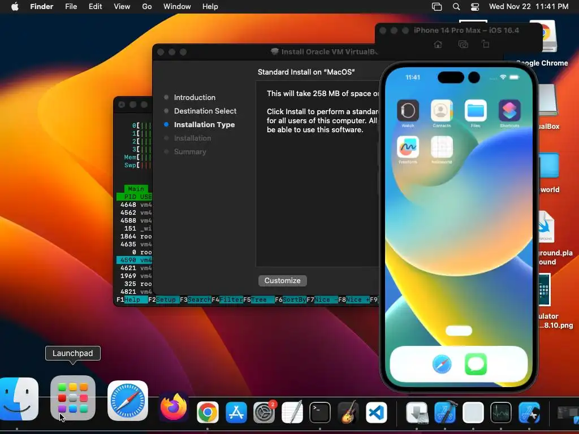Open the Apple menu
The height and width of the screenshot is (434, 579).
point(15,7)
